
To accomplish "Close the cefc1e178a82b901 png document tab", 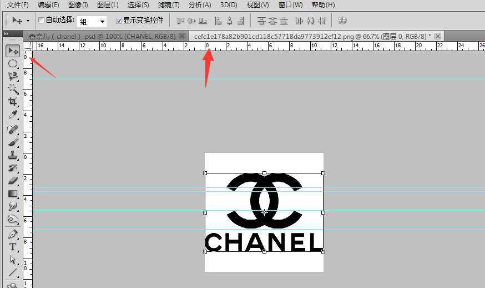I will tap(438, 36).
